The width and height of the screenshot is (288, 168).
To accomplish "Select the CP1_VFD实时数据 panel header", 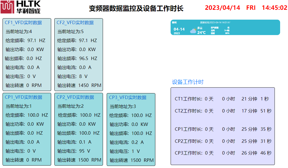I will (x=23, y=97).
